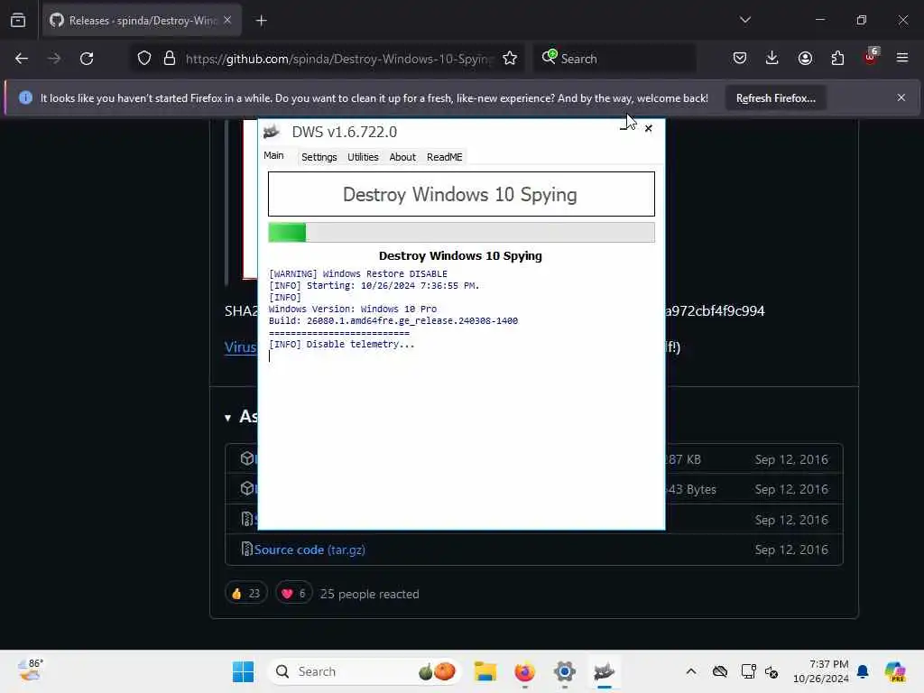
Task: Open the notifications bell icon
Action: (x=863, y=671)
